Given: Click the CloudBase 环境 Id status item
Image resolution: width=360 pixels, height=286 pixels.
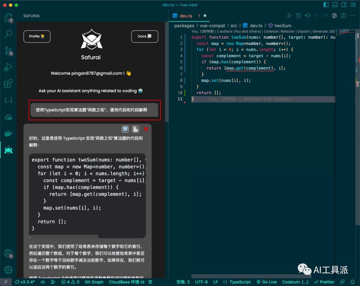Looking at the screenshot, I should click(x=130, y=282).
